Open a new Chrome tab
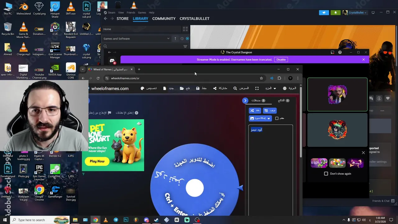The height and width of the screenshot is (224, 398). pos(139,69)
